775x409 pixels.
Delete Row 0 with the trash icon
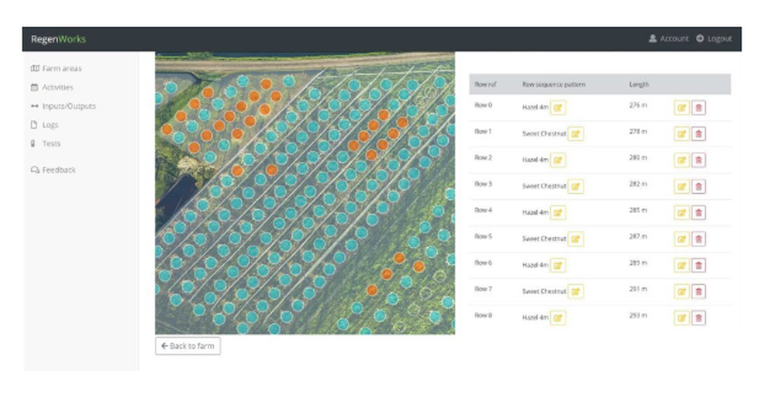[698, 108]
